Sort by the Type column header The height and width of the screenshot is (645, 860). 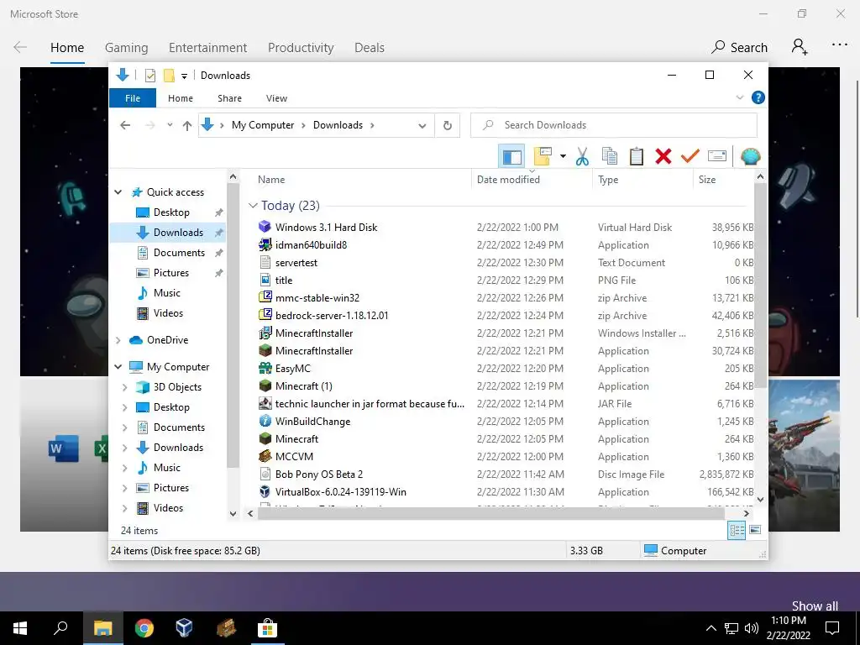pyautogui.click(x=608, y=180)
